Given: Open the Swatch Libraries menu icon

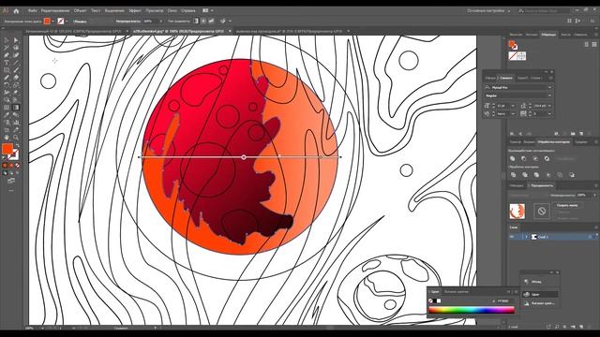Looking at the screenshot, I should pos(513,133).
